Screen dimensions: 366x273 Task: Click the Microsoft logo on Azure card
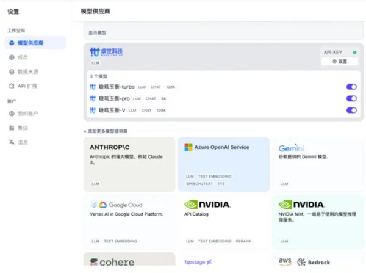click(x=188, y=147)
